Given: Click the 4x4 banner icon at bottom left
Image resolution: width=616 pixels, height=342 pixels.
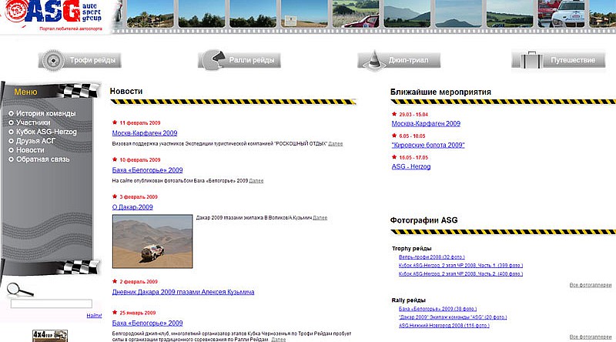Looking at the screenshot, I should pyautogui.click(x=49, y=335).
